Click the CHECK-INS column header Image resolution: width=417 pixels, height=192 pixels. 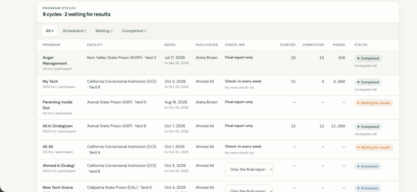(235, 45)
